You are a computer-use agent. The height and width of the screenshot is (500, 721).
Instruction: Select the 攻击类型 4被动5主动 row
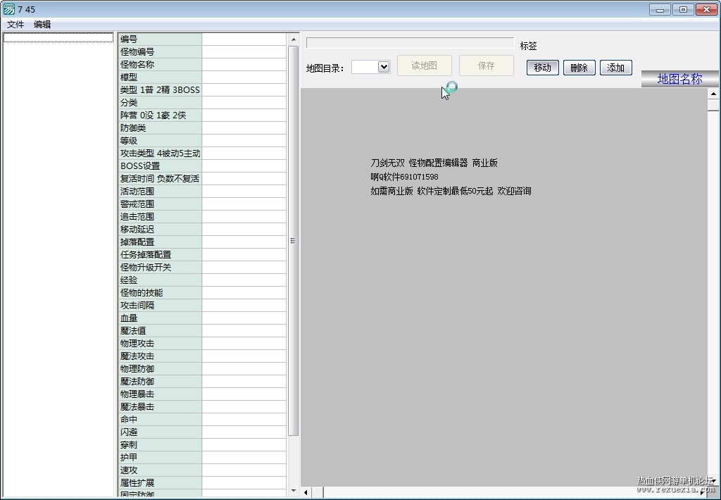[202, 154]
